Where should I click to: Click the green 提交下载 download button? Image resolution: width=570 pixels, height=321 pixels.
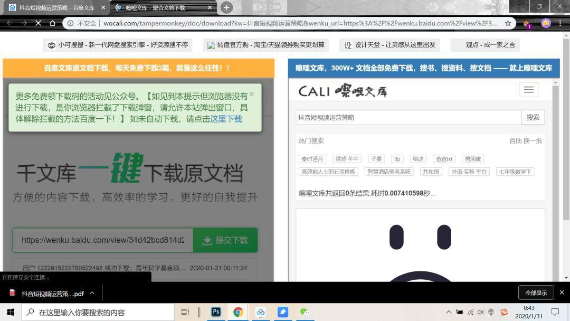tap(224, 240)
